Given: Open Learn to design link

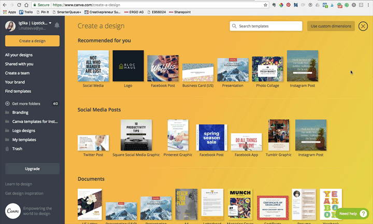Looking at the screenshot, I should click(19, 184).
